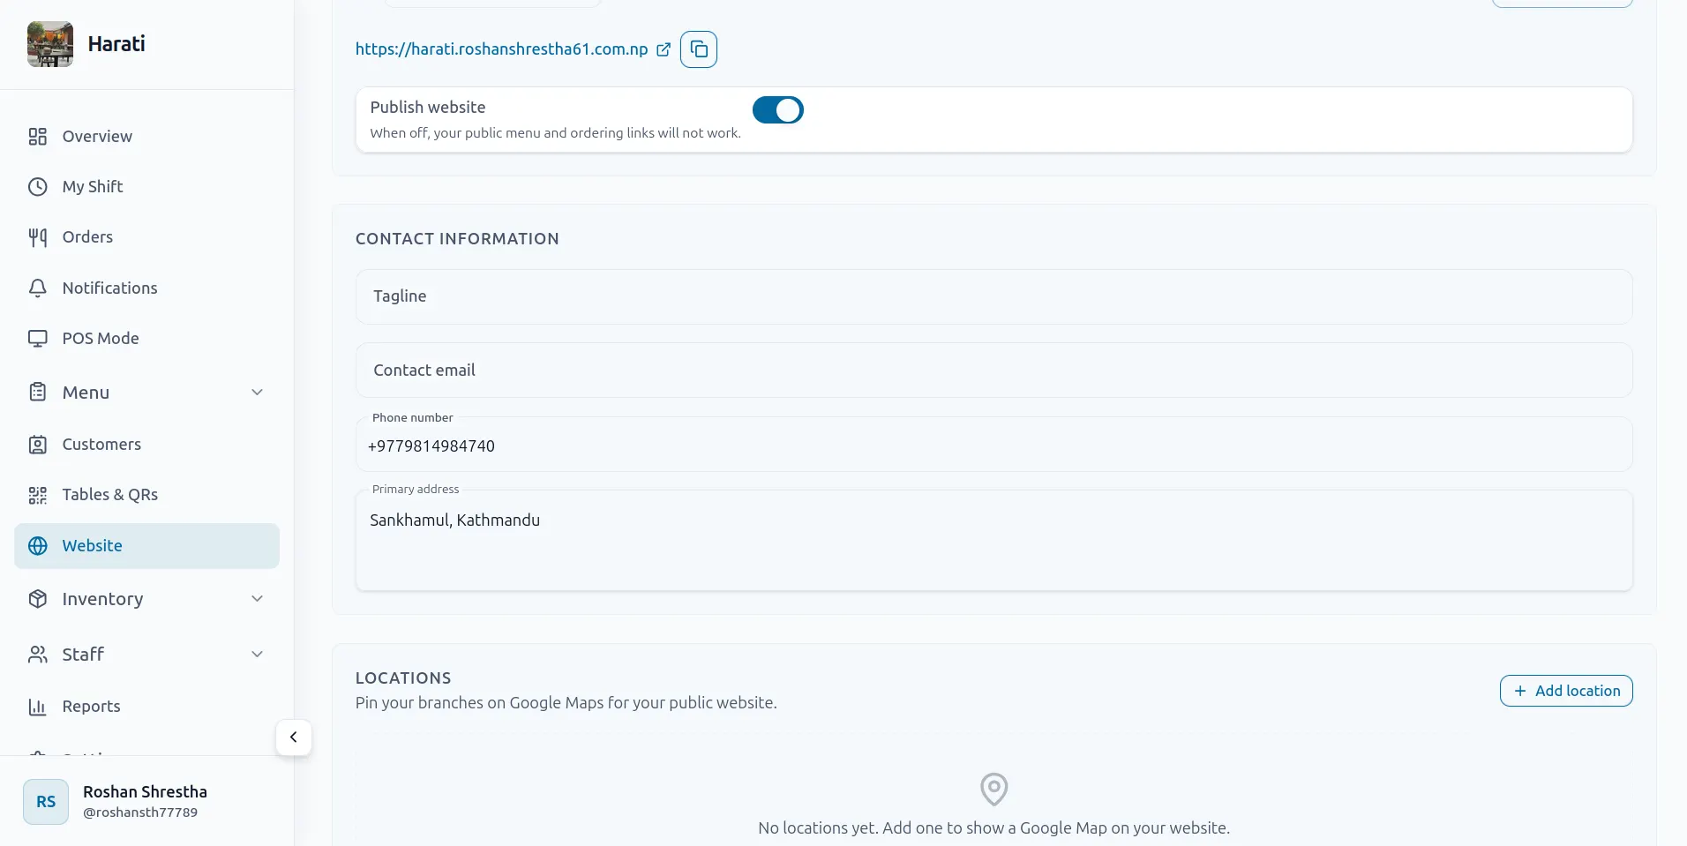Copy the website URL with copy icon

699,49
